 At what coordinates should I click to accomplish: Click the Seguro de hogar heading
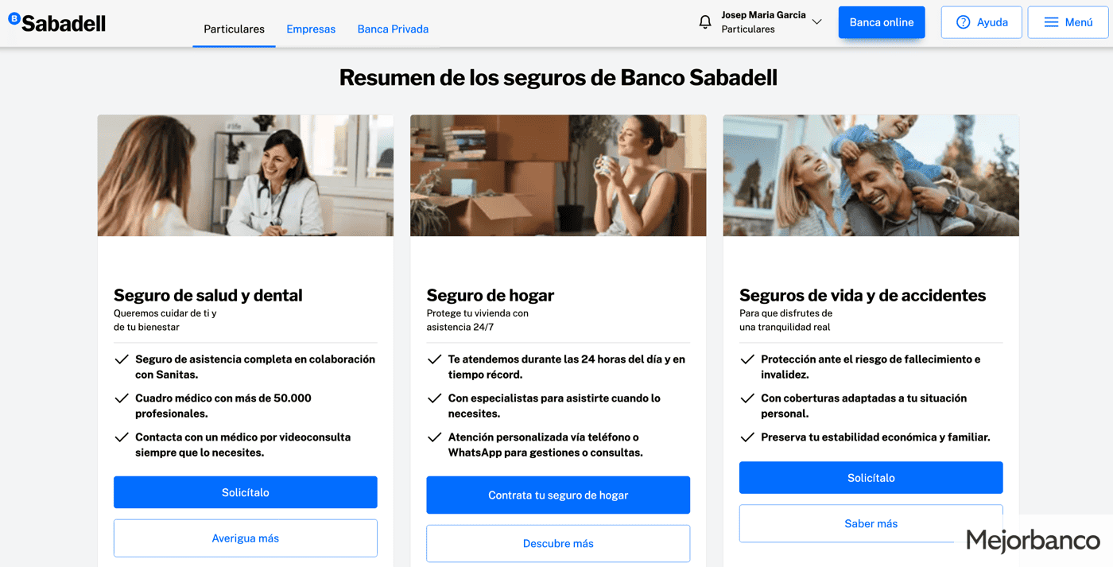point(491,295)
